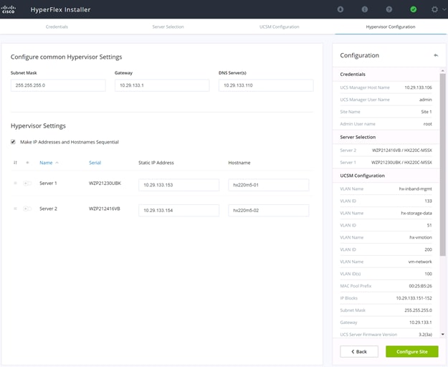Click the sort order icon in the table header
The image size is (448, 367).
click(16, 163)
